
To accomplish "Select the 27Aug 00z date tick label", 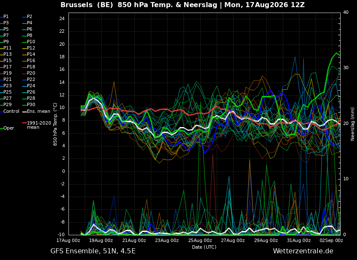I will click(233, 240).
